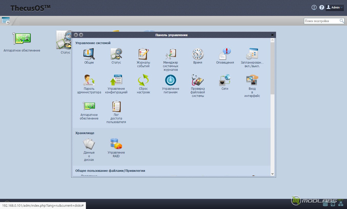Click the Хранилище section header

(85, 133)
